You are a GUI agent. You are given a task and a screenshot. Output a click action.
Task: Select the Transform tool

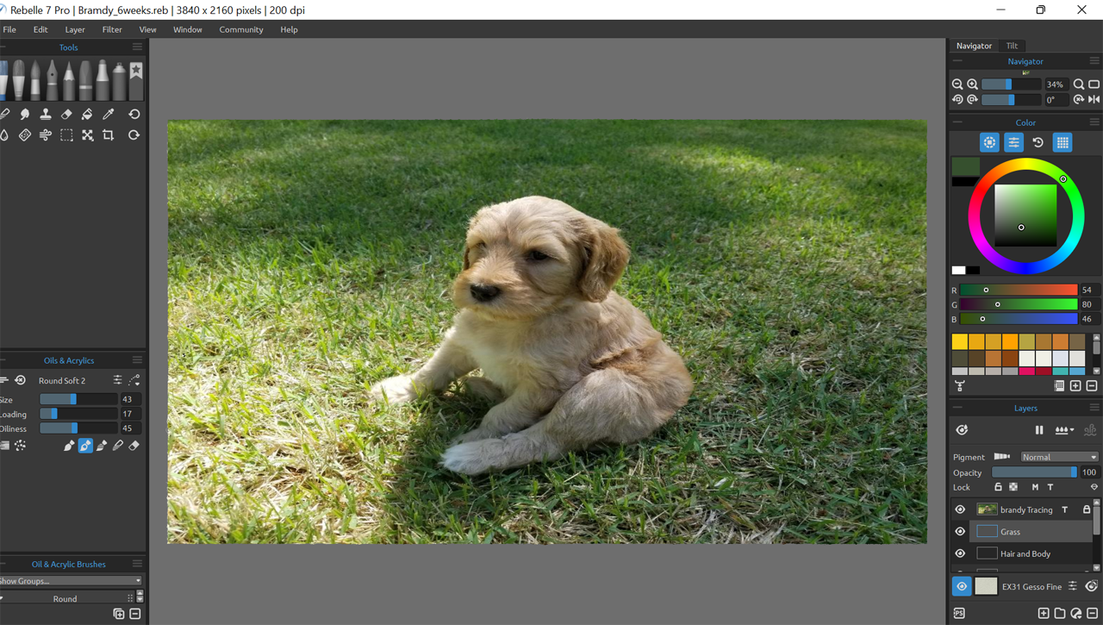tap(87, 135)
